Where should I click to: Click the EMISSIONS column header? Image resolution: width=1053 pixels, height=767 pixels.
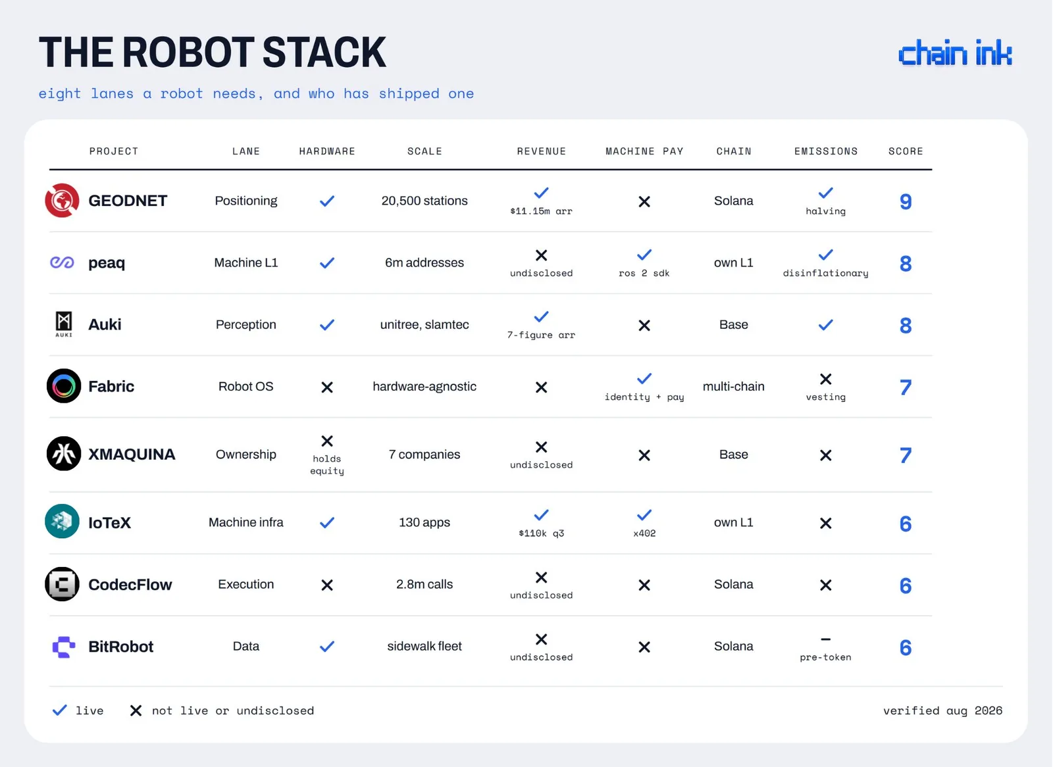pos(826,151)
